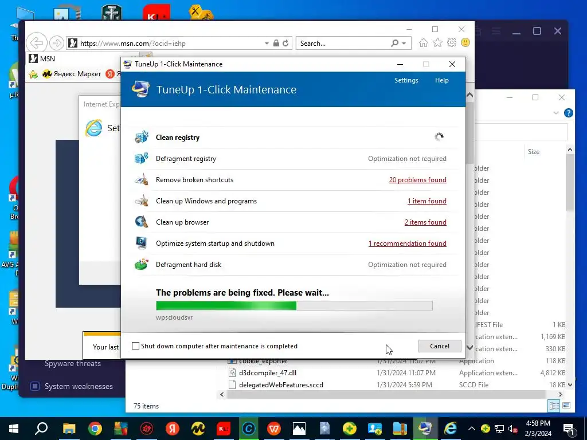
Task: Open Internet Explorer tools gear
Action: (x=452, y=42)
